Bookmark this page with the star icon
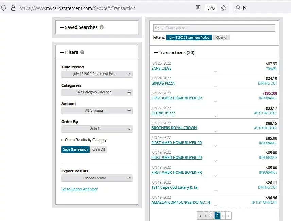This screenshot has height=221, width=291. 224,8
